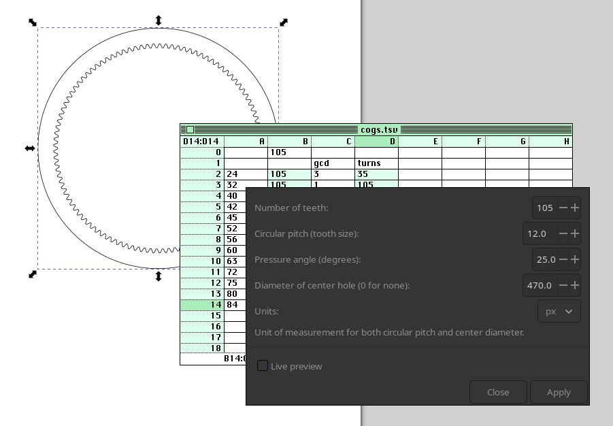This screenshot has width=613, height=426.
Task: Select column D header in spreadsheet
Action: [376, 142]
